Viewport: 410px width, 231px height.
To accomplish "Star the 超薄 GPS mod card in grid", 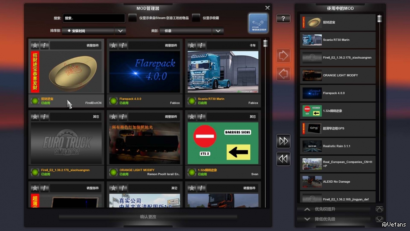I will coord(35,188).
